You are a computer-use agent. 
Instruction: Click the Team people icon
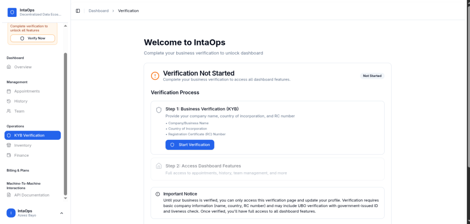point(9,111)
